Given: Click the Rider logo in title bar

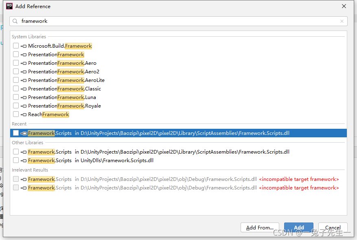Looking at the screenshot, I should [x=9, y=6].
